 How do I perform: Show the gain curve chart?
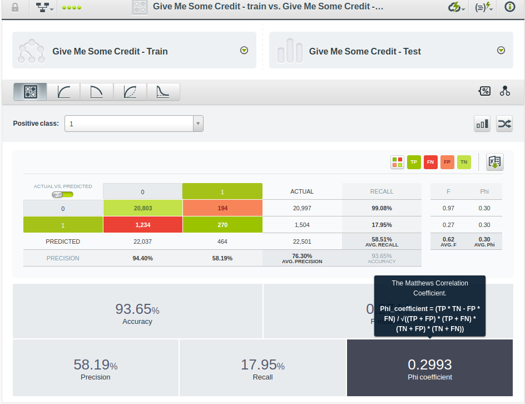pos(130,92)
